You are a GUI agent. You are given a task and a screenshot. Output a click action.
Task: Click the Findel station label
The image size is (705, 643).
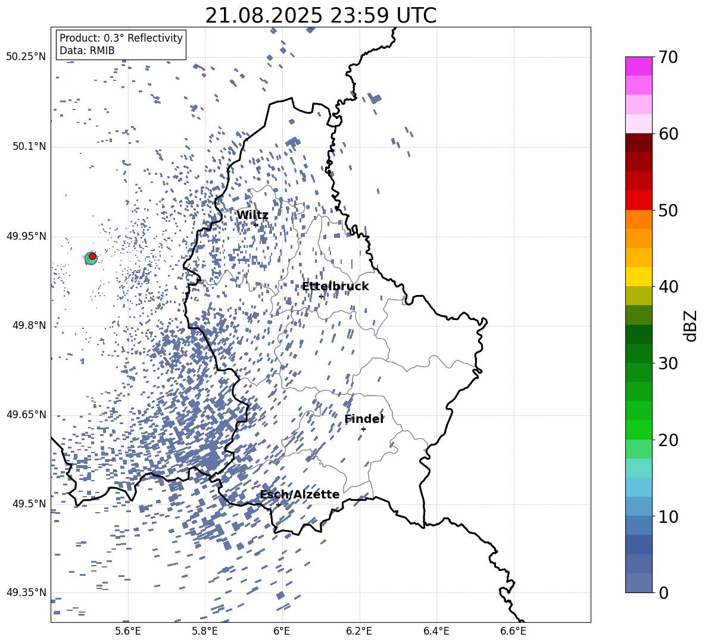(x=364, y=419)
